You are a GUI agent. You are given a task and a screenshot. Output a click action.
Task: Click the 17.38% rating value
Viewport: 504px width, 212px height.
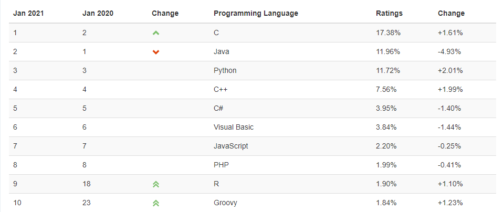(388, 33)
